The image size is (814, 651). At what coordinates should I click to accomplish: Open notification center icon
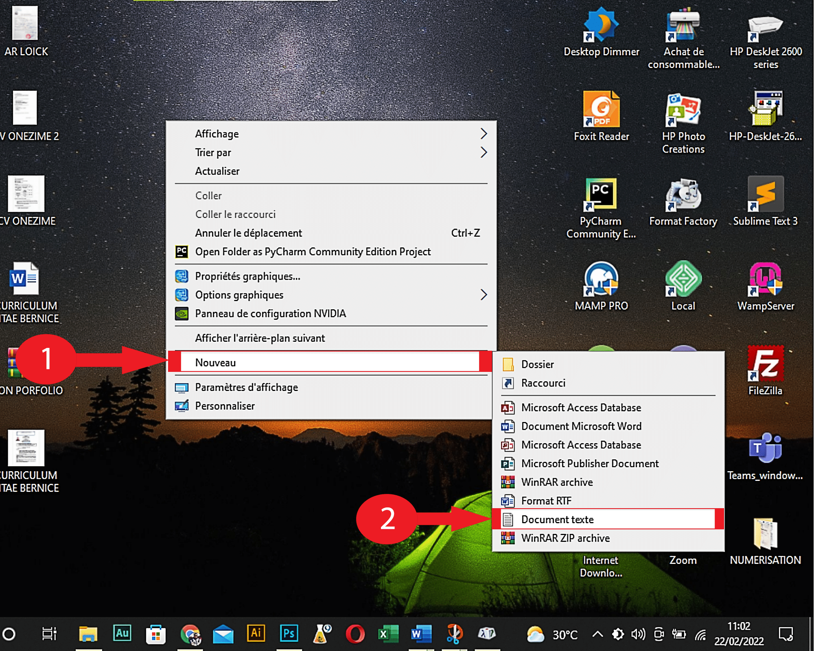coord(786,634)
